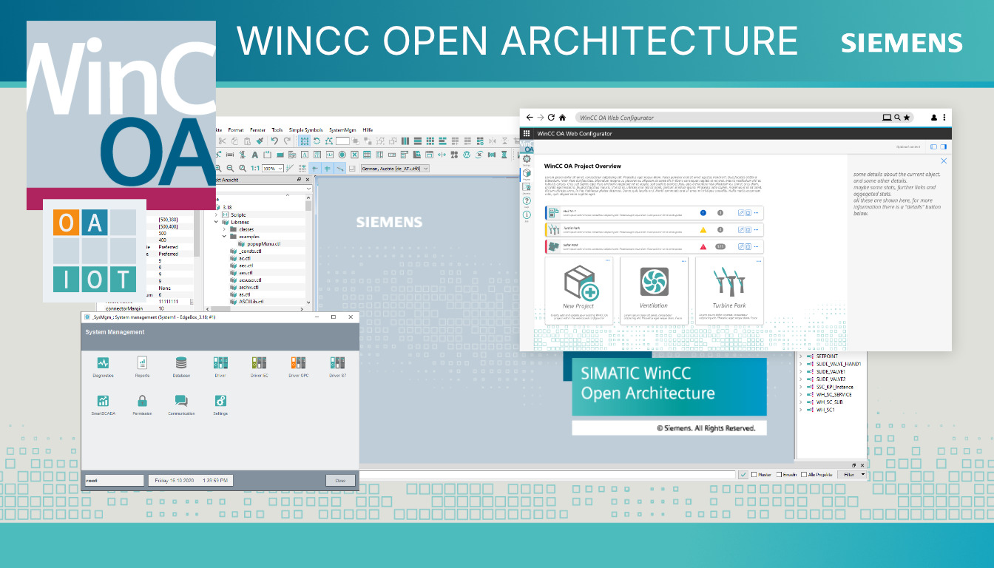994x568 pixels.
Task: Check the Einzeln checkbox
Action: pos(779,474)
